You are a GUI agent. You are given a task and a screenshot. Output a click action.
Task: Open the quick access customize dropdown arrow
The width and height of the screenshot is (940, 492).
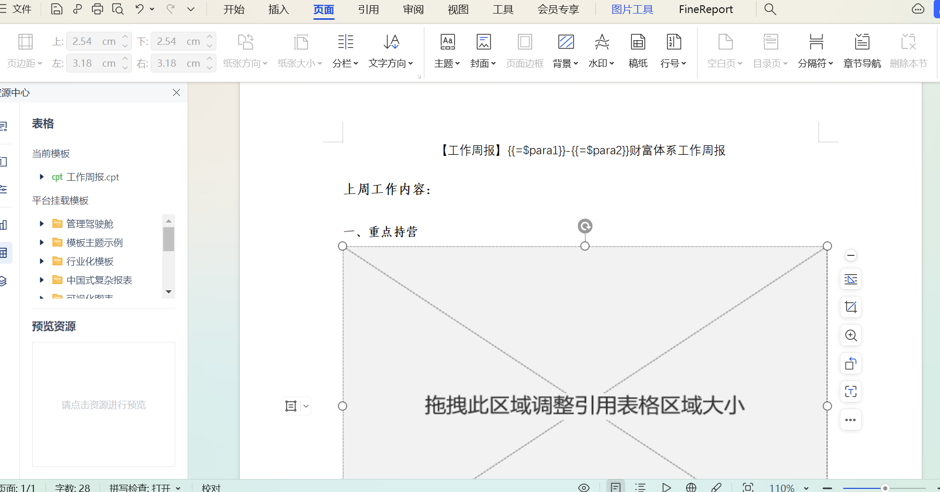(x=191, y=9)
